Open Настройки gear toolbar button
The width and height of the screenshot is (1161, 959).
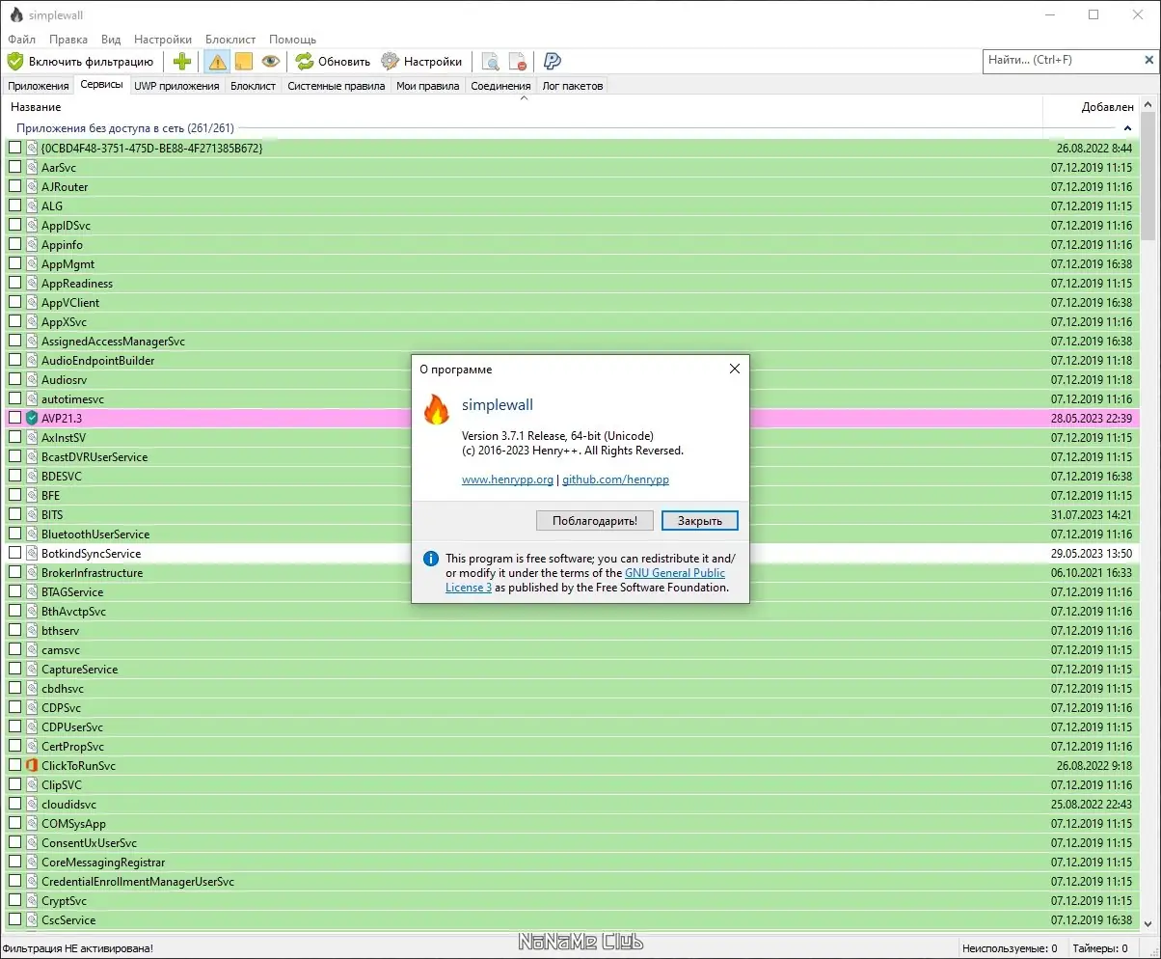[421, 61]
